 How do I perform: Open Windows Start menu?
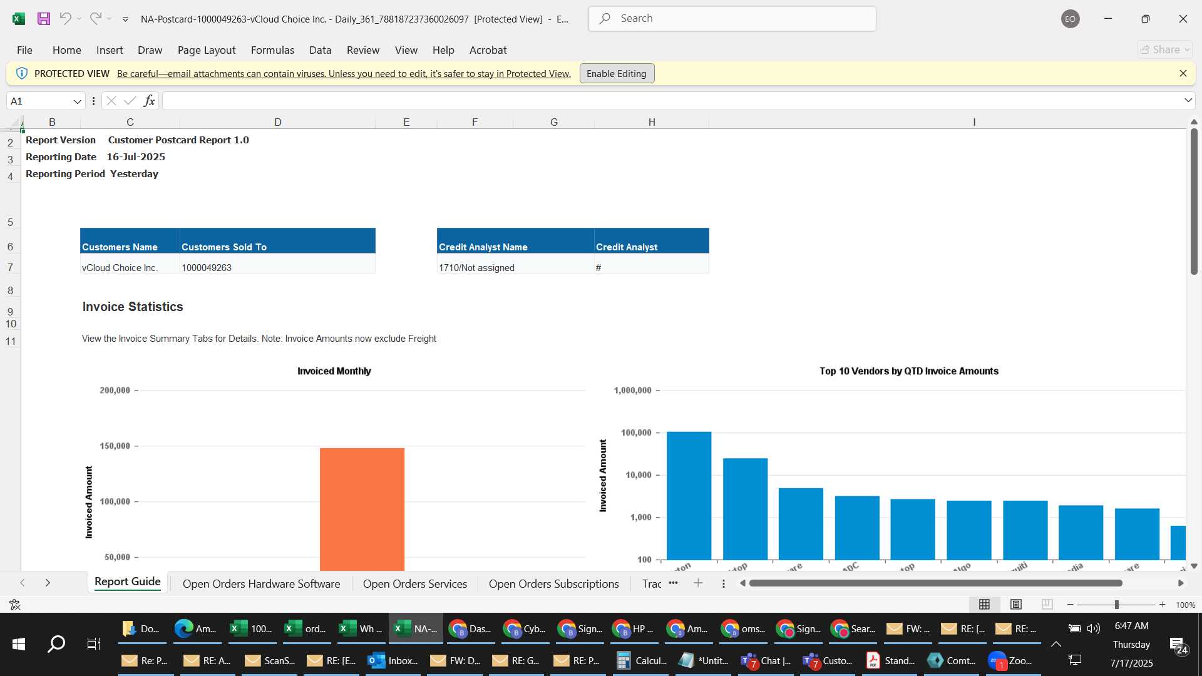(x=19, y=643)
